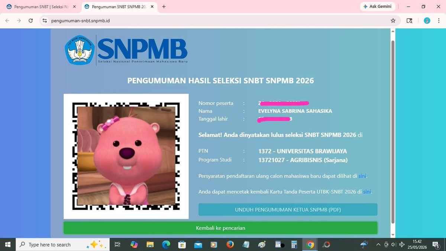Viewport: 446px width, 251px height.
Task: Launch Microsoft Edge from taskbar
Action: pos(166,244)
